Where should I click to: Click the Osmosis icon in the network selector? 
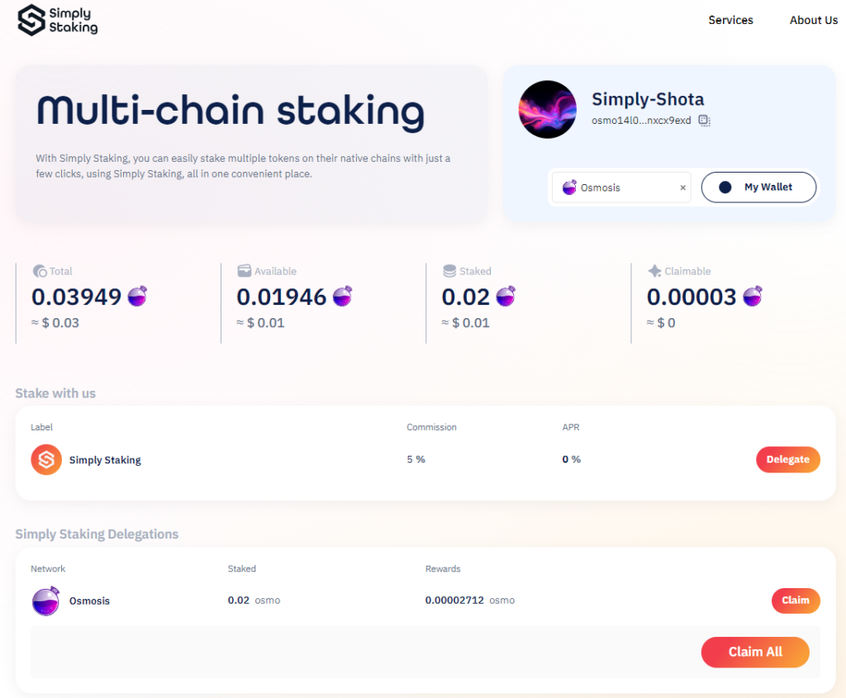pyautogui.click(x=569, y=188)
